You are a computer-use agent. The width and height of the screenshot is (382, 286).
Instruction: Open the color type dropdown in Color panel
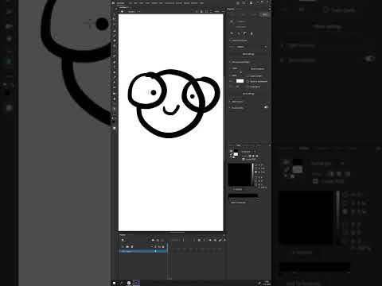coord(248,152)
